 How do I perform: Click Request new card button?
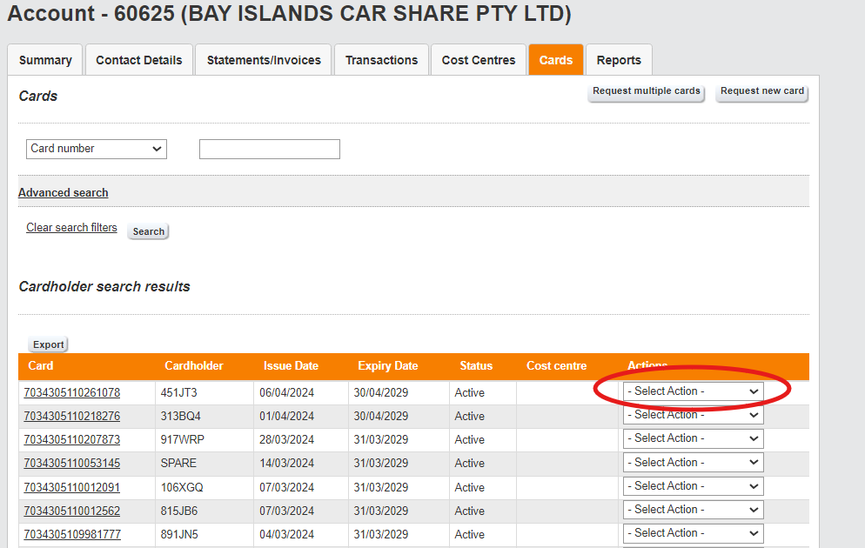[x=761, y=91]
